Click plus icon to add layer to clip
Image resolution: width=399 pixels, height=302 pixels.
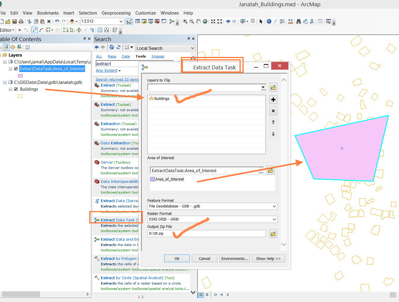(273, 100)
